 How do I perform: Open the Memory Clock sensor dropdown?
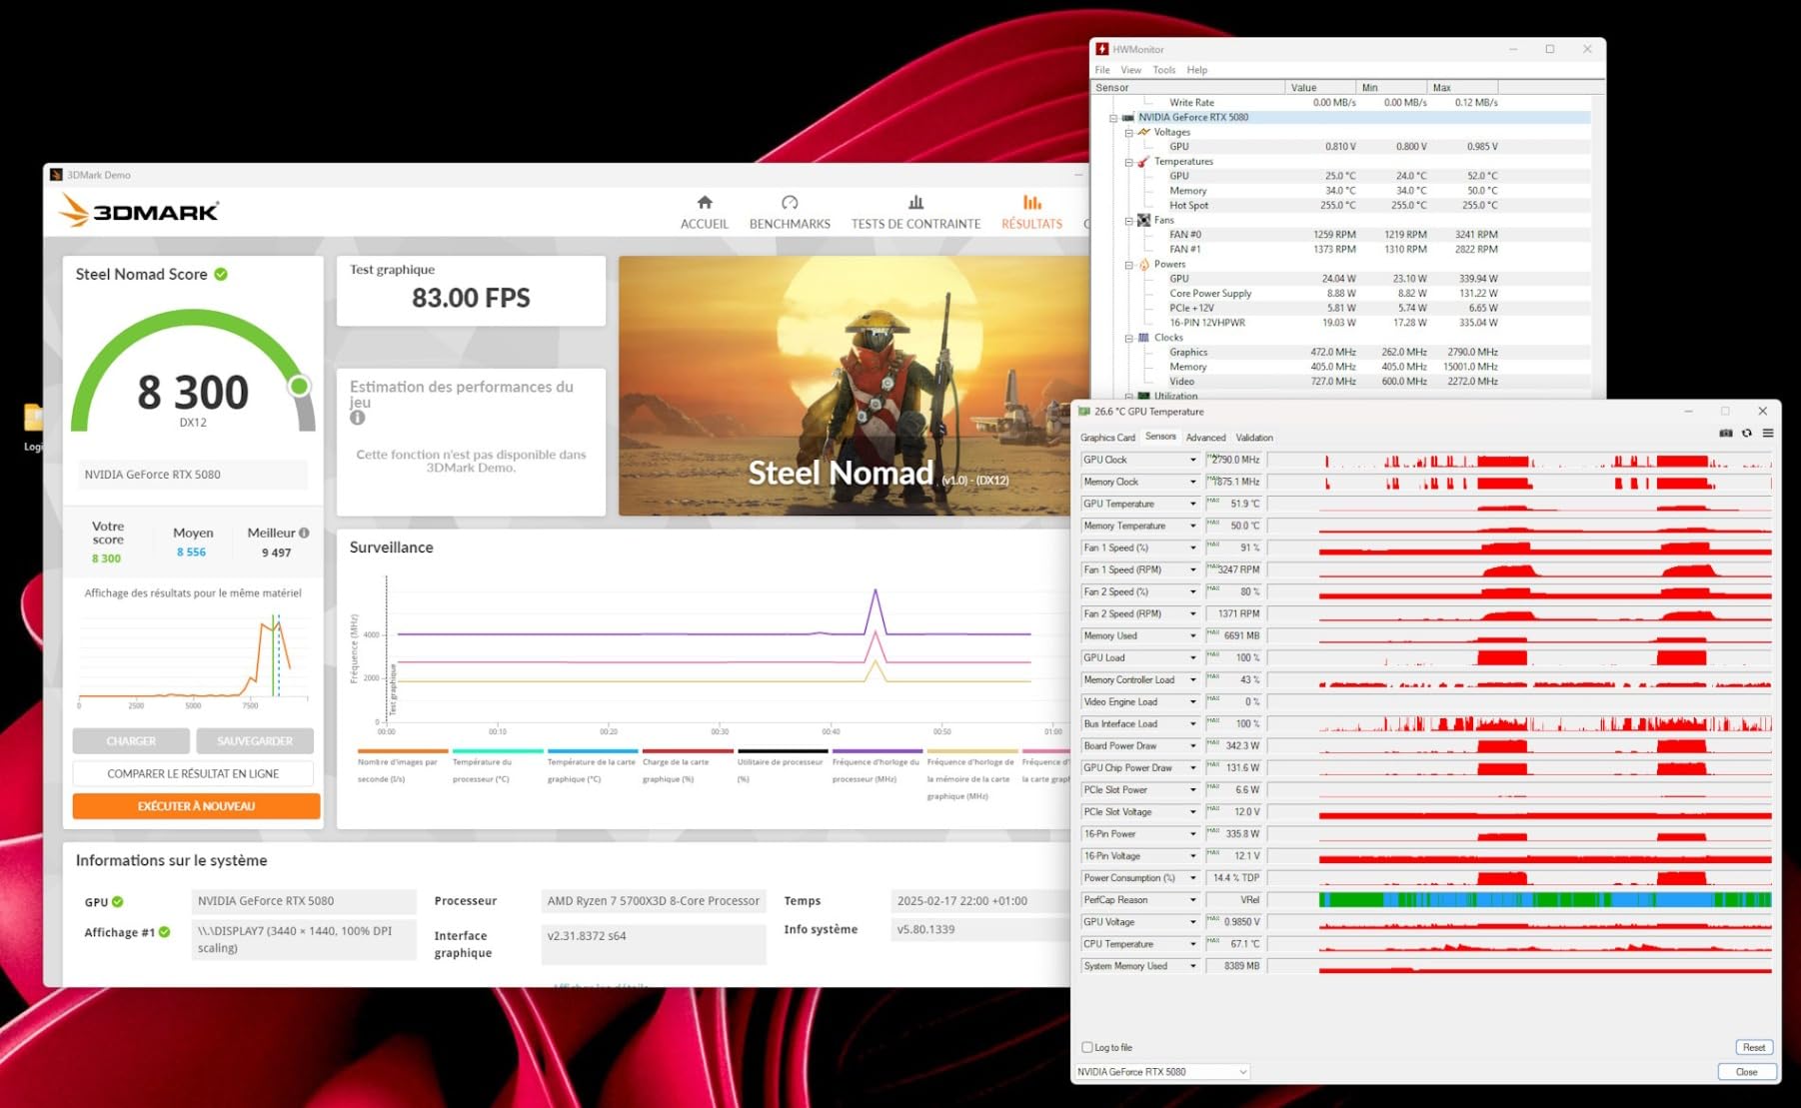tap(1192, 482)
